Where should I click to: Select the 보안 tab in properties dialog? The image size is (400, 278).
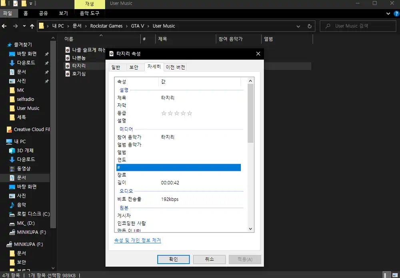click(134, 67)
